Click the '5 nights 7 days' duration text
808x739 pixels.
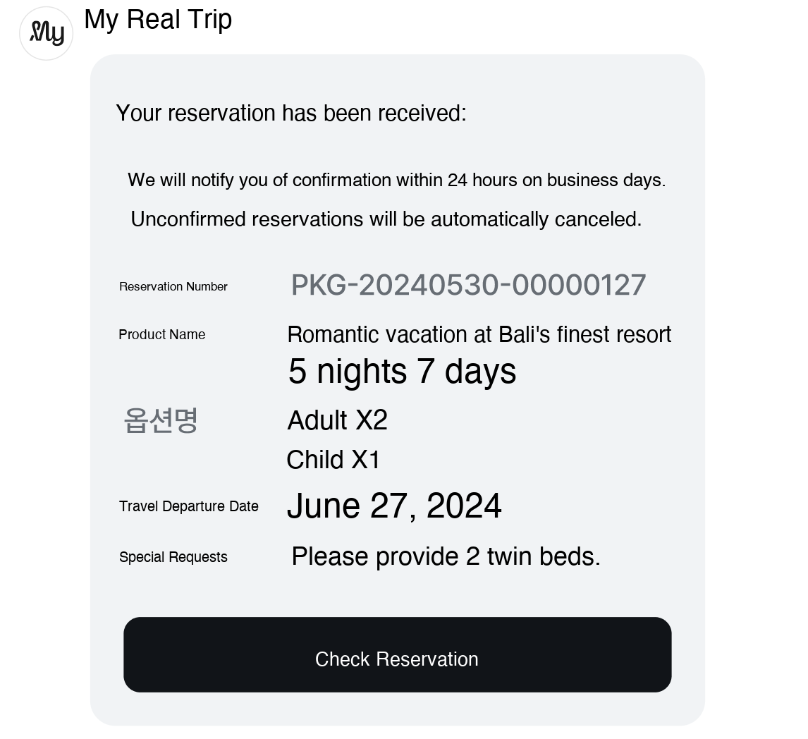coord(402,371)
